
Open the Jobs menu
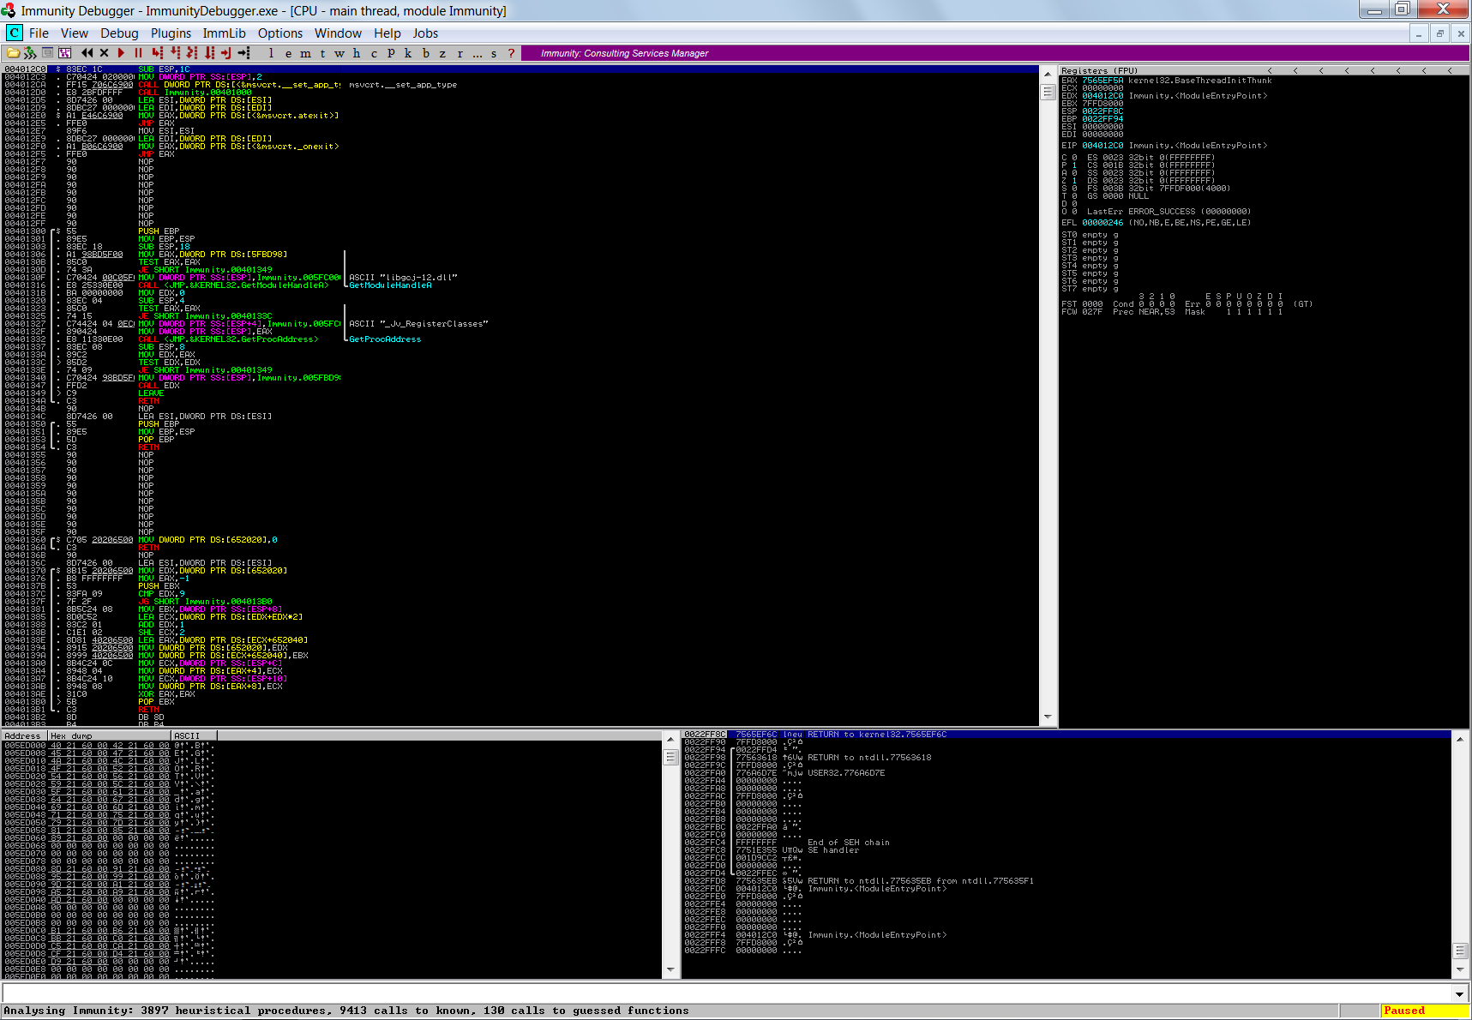click(425, 33)
